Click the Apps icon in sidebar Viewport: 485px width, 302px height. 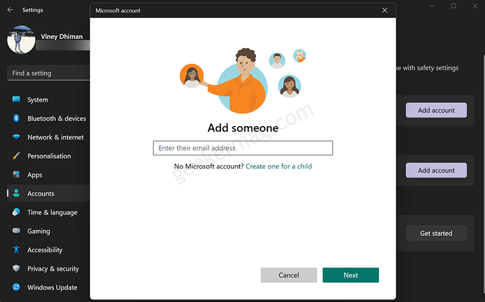(16, 175)
